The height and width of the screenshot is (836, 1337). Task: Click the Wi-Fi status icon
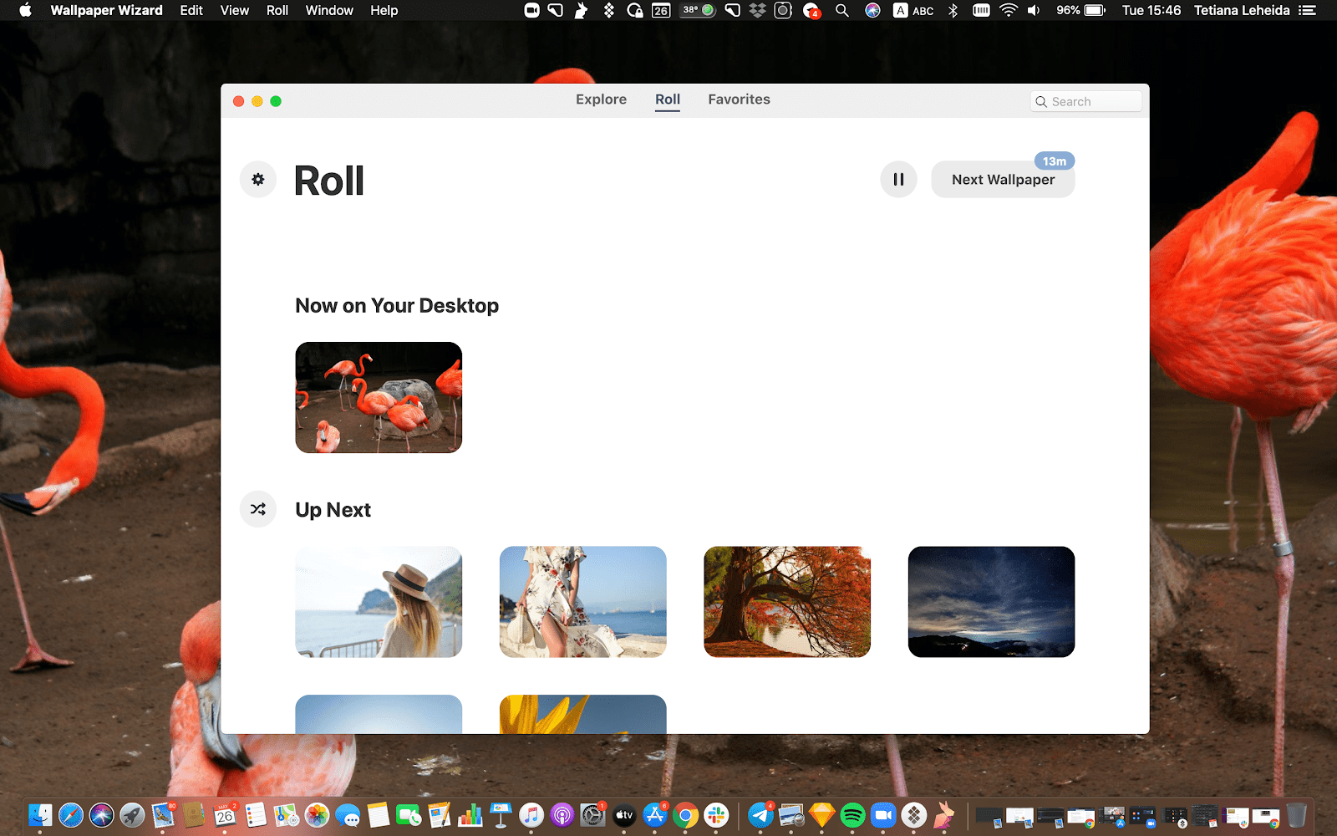click(x=1009, y=11)
